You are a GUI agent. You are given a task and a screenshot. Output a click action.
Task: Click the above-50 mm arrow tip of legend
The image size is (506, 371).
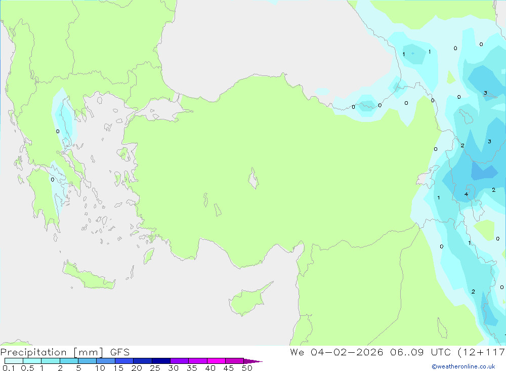pos(252,361)
